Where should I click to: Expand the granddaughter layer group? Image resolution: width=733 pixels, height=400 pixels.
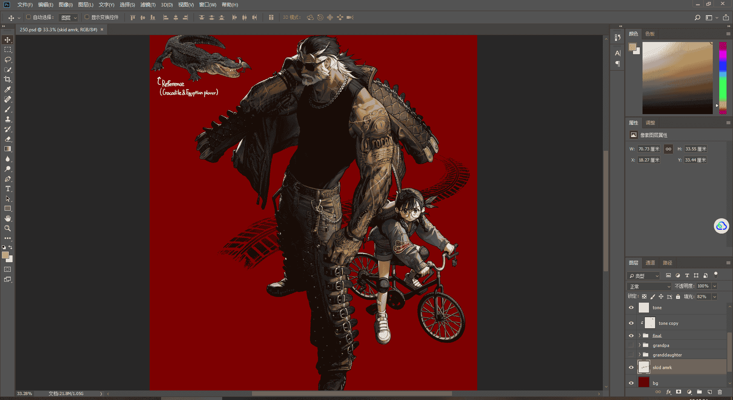[639, 355]
